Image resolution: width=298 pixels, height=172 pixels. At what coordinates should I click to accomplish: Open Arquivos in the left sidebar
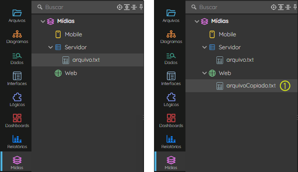pyautogui.click(x=17, y=16)
